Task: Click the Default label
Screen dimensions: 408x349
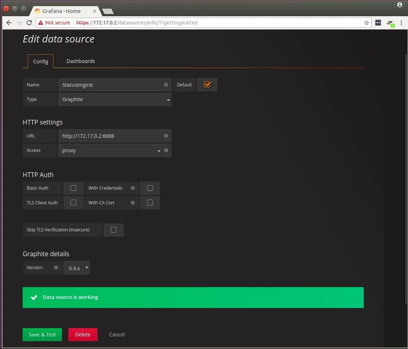Action: tap(184, 85)
